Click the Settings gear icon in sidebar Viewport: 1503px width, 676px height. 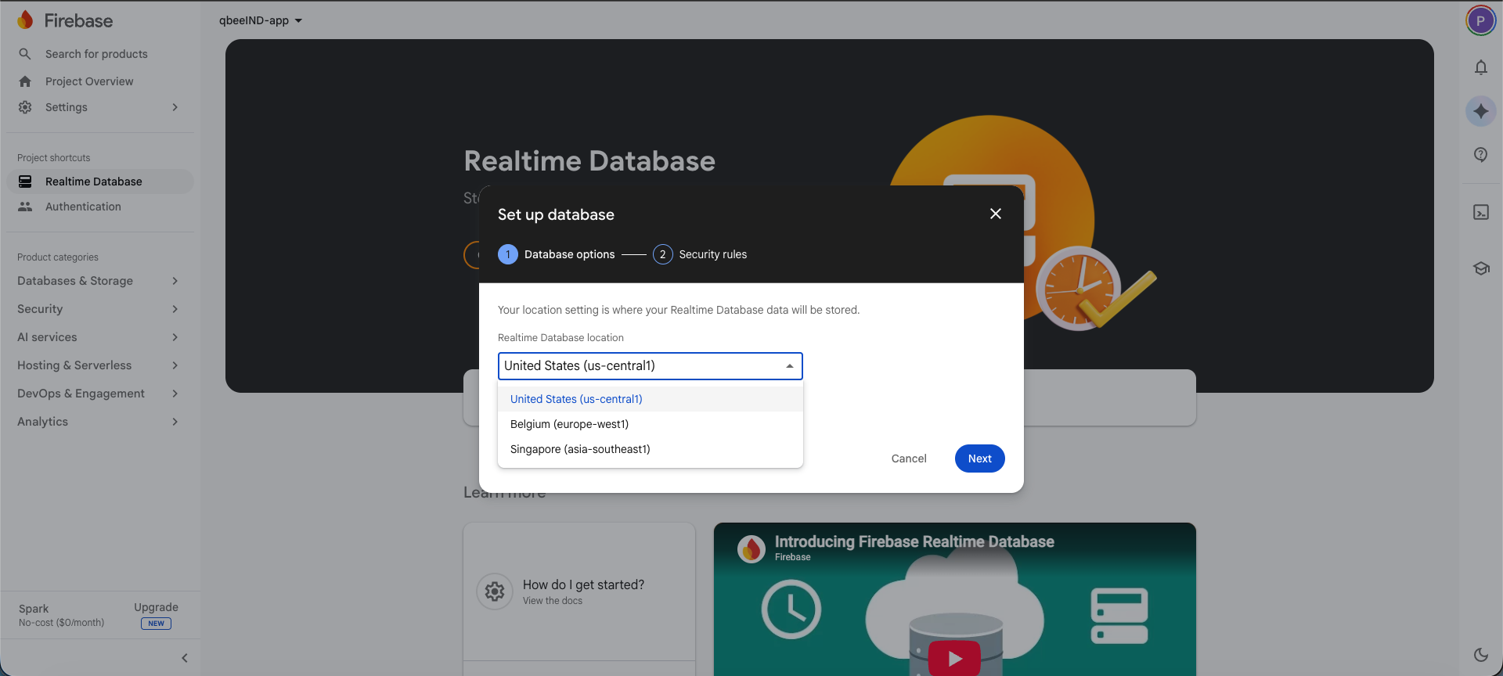[25, 107]
